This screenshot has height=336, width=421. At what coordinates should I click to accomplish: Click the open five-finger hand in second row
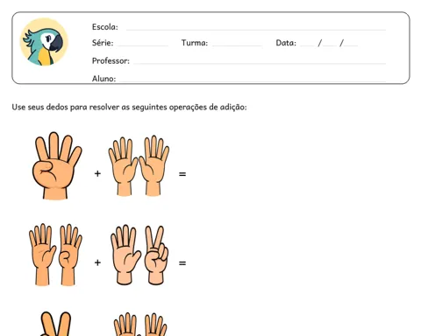coord(125,255)
